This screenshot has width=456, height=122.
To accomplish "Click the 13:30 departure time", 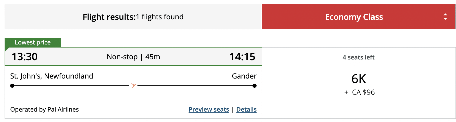I will click(24, 57).
